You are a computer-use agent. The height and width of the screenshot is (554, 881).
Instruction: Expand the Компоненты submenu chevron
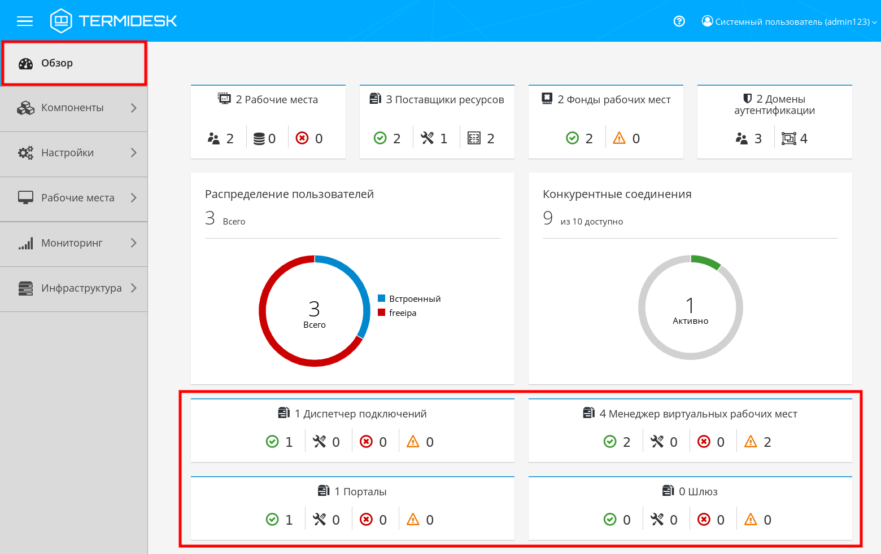pyautogui.click(x=134, y=108)
